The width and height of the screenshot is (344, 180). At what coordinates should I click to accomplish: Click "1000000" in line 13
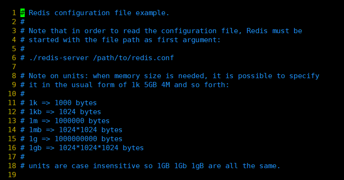[x=69, y=121]
